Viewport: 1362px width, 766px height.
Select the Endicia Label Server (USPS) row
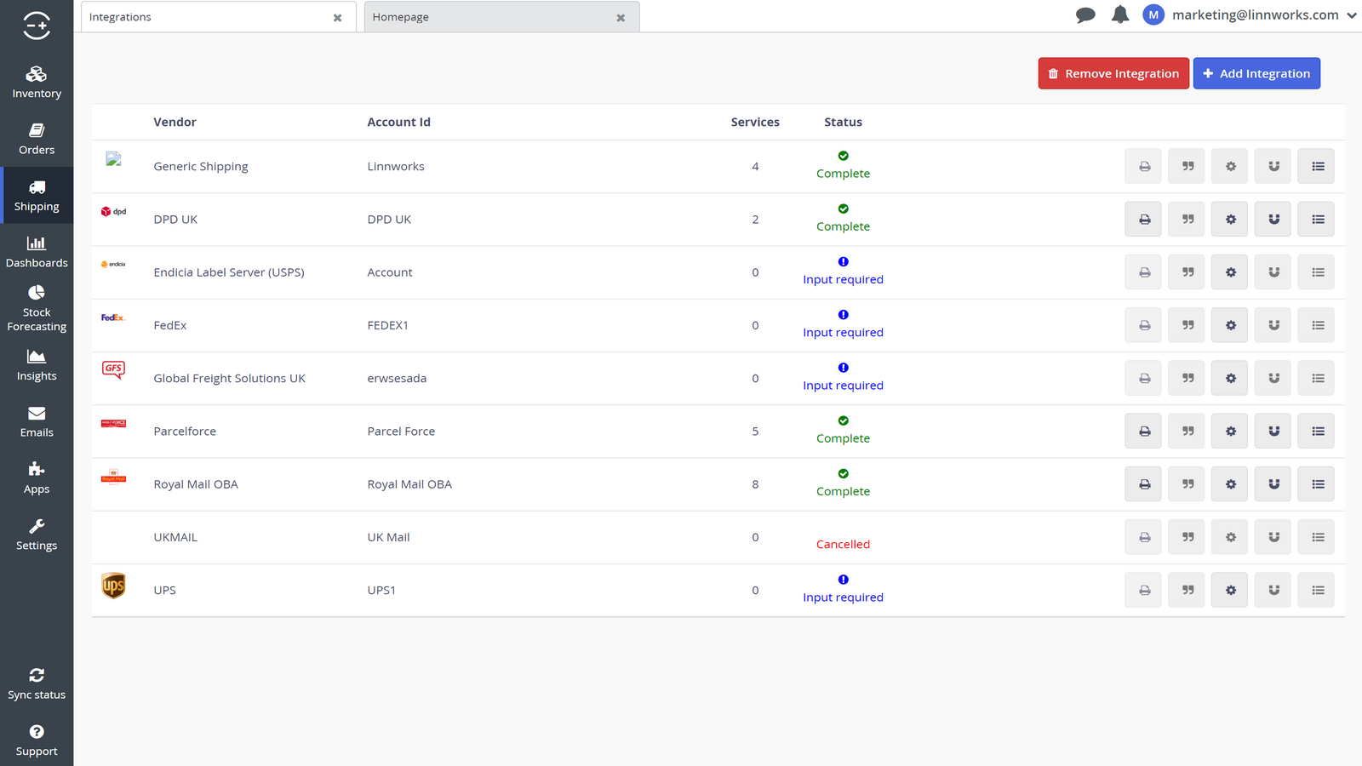click(x=718, y=272)
